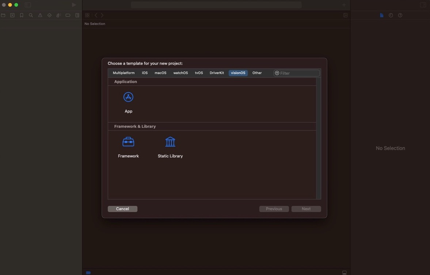This screenshot has height=275, width=430.
Task: Click into the Filter text field
Action: [x=297, y=73]
